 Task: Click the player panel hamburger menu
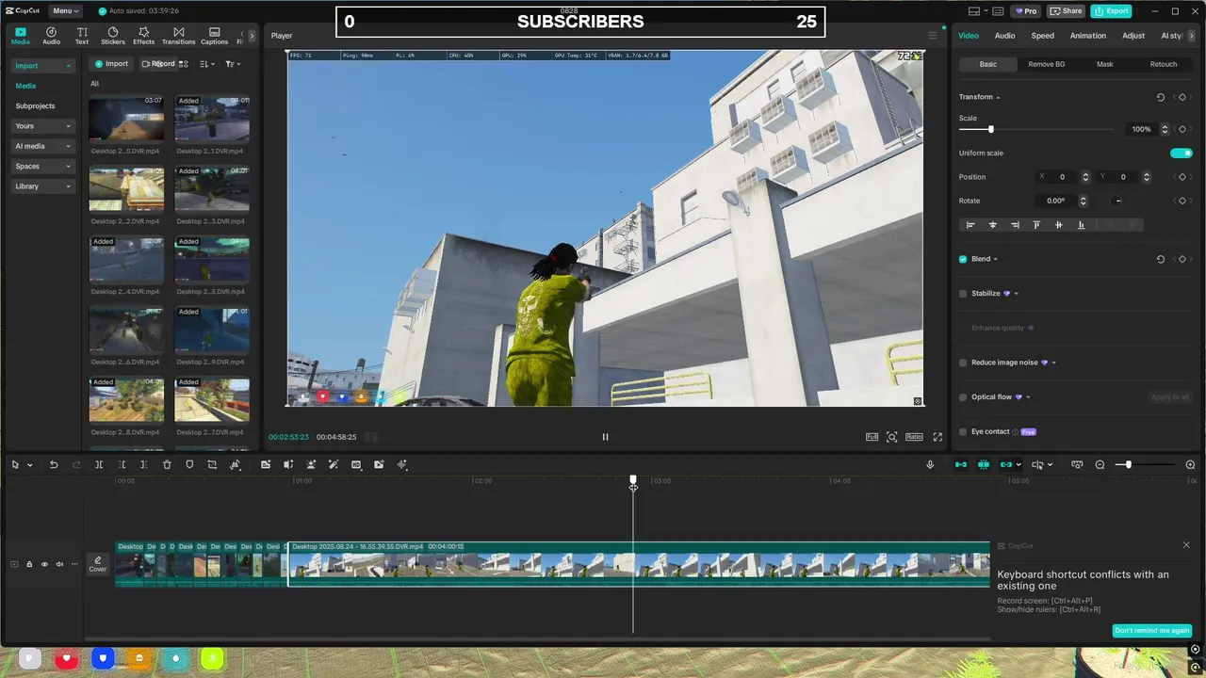(933, 36)
